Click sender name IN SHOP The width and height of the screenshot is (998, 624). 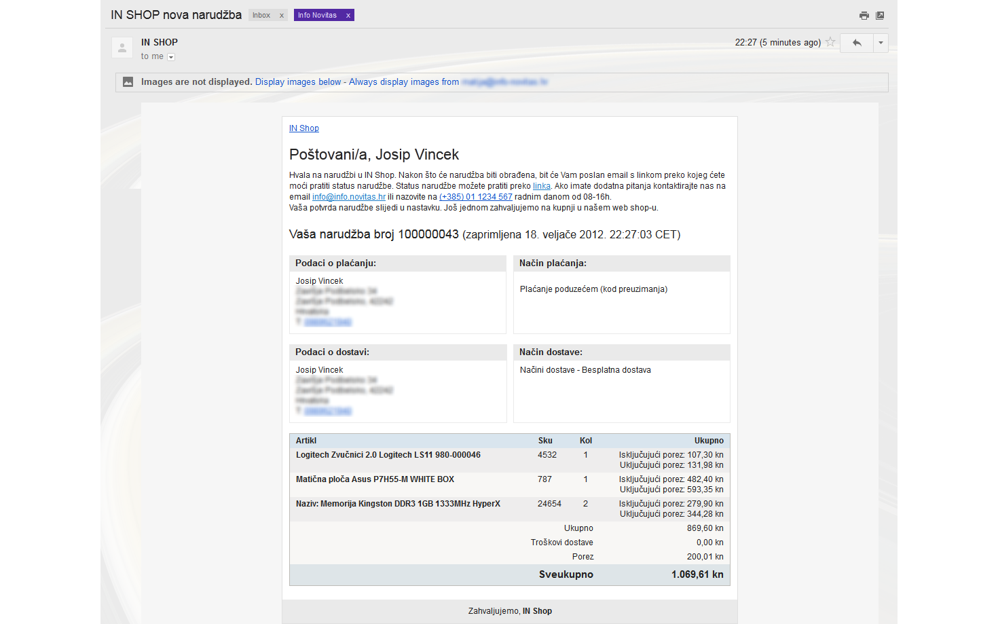[x=160, y=42]
